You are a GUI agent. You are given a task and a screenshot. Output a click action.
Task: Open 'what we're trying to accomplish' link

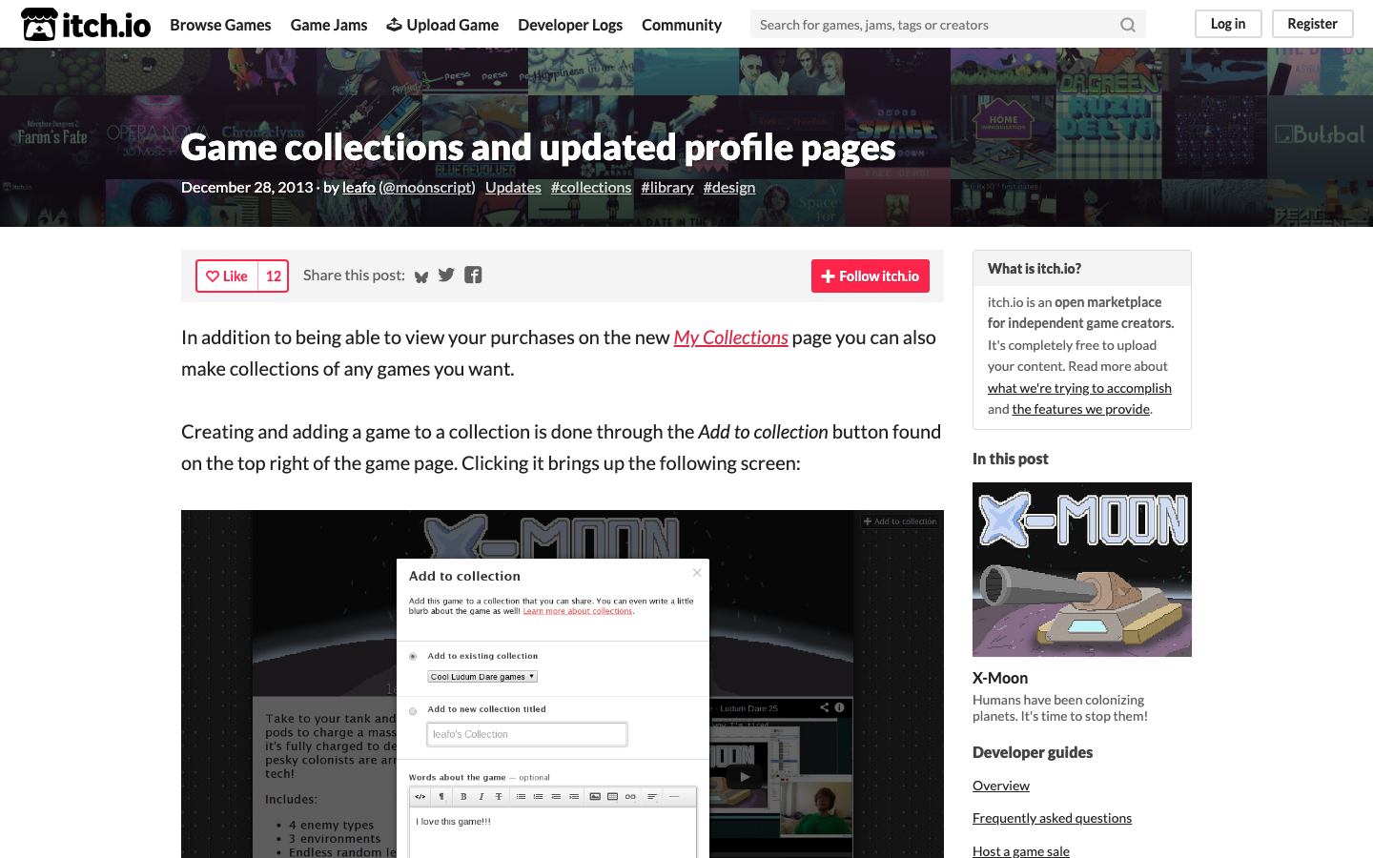(1079, 388)
